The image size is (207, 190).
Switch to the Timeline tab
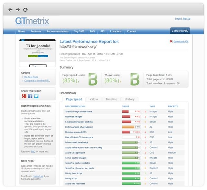coord(111,99)
